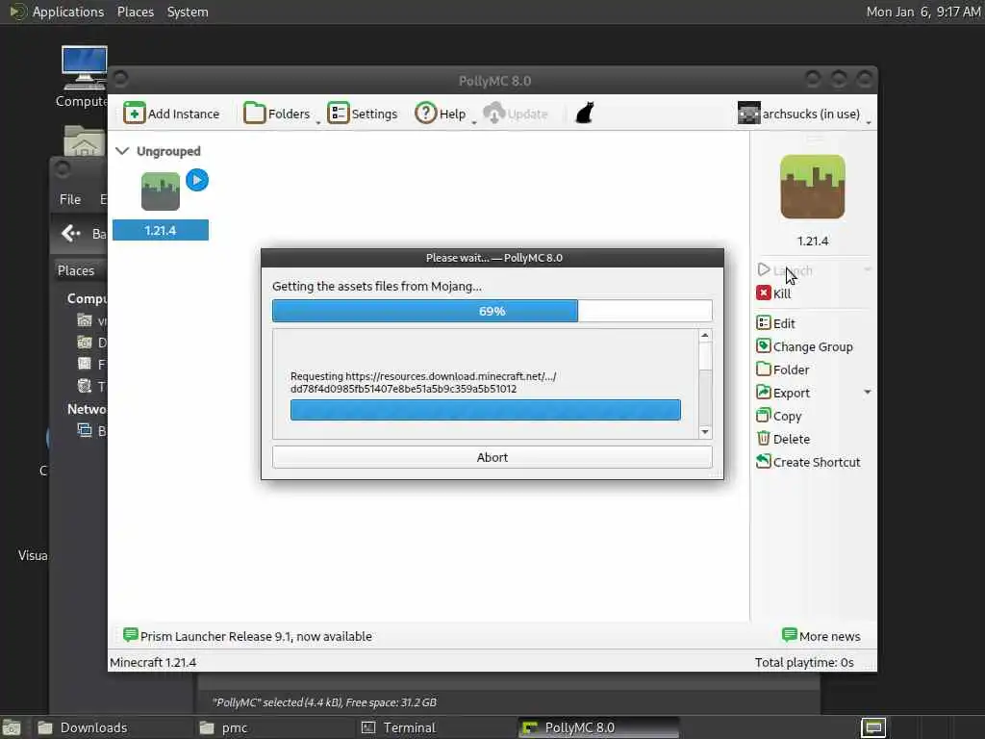Screen dimensions: 985x739
Task: Click the black cat icon in toolbar
Action: pyautogui.click(x=584, y=114)
